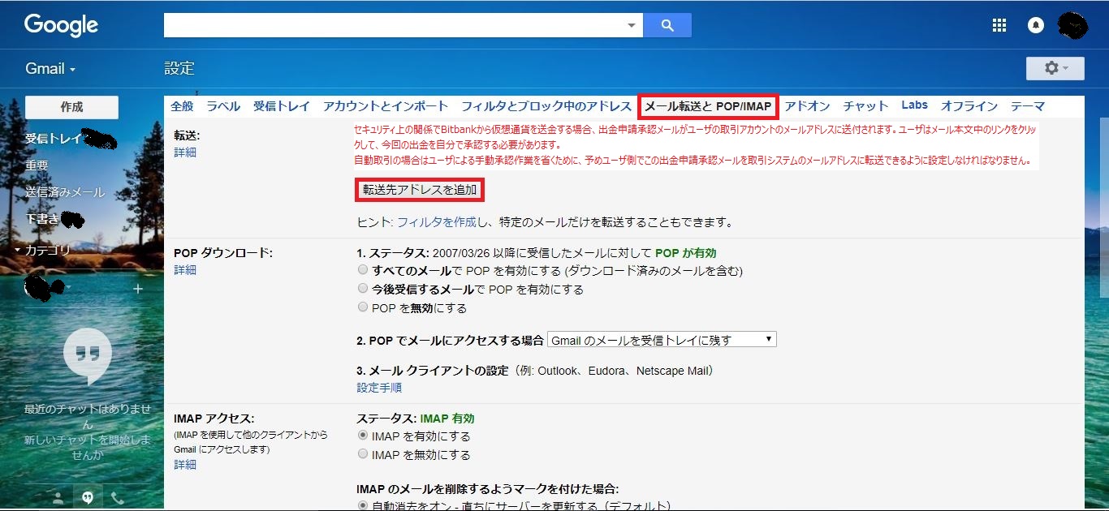
Task: Open the phone call icon at bottom
Action: coord(119,497)
